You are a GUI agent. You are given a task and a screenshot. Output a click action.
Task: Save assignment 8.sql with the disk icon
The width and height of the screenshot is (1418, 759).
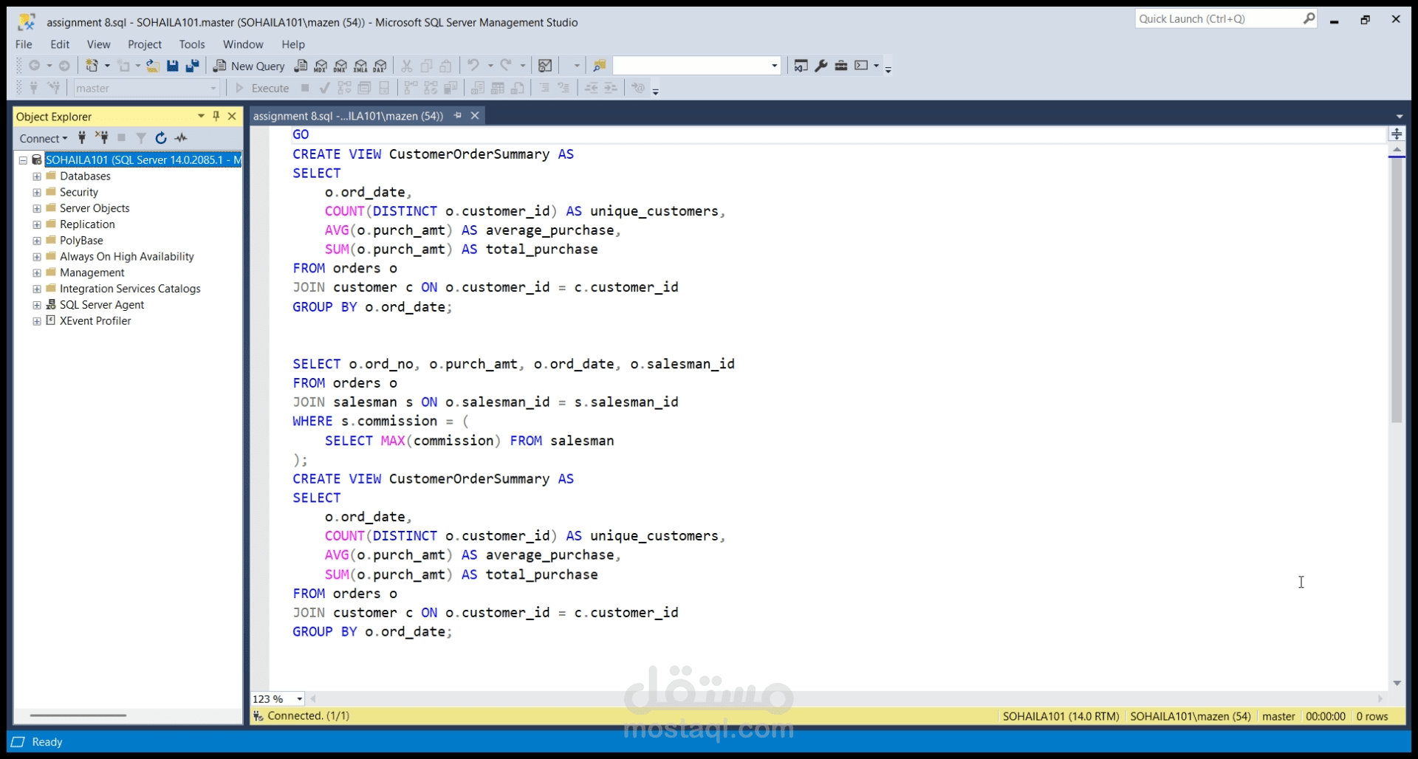point(173,66)
